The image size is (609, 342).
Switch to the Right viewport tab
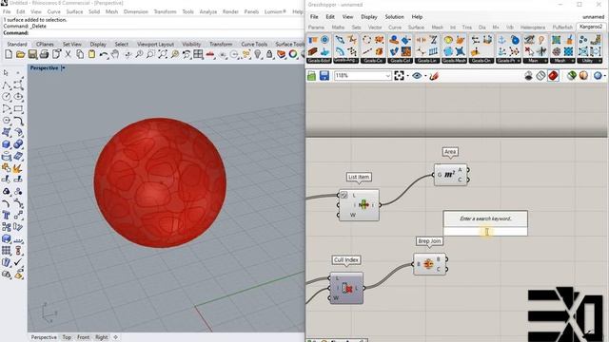pos(102,337)
